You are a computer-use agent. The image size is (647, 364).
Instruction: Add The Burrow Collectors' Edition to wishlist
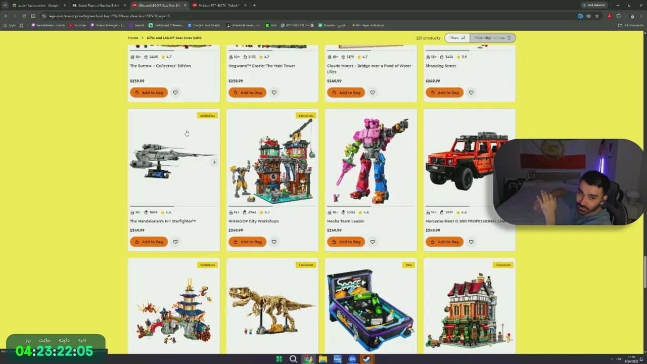pos(175,93)
